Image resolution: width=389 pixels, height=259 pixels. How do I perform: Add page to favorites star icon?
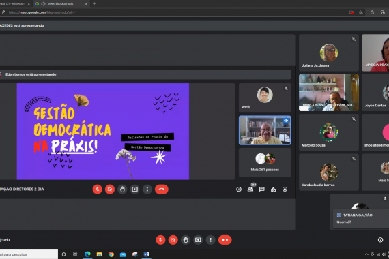click(361, 12)
